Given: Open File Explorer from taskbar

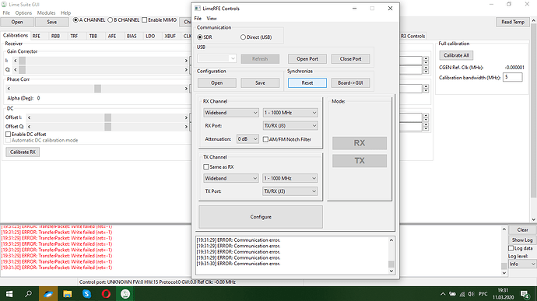Looking at the screenshot, I should click(x=67, y=294).
